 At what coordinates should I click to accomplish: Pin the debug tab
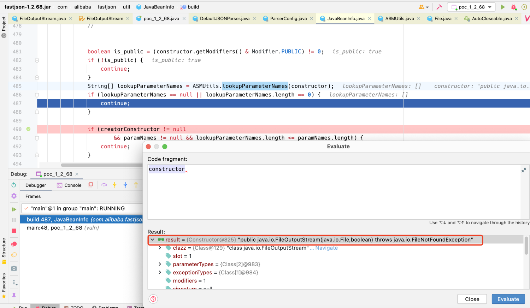coord(14,295)
